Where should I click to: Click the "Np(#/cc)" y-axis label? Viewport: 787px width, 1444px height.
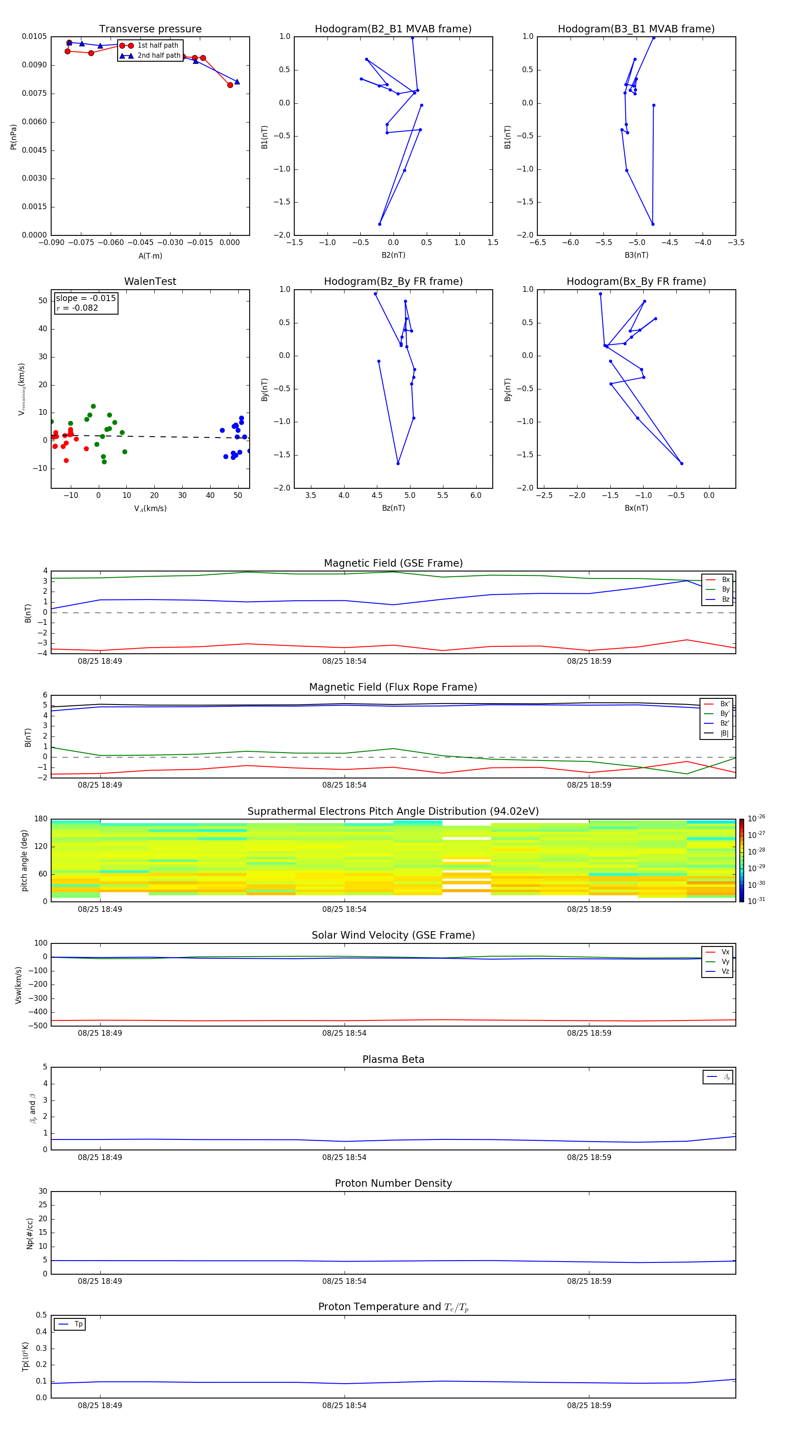[x=30, y=1233]
